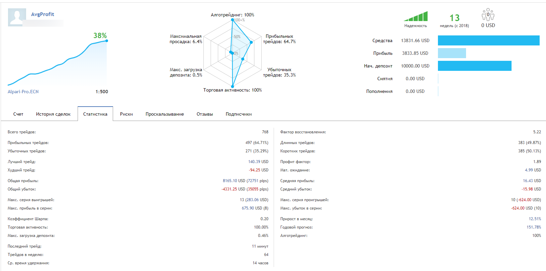Open the AvgProfit signal name link
The width and height of the screenshot is (546, 271).
[x=42, y=14]
